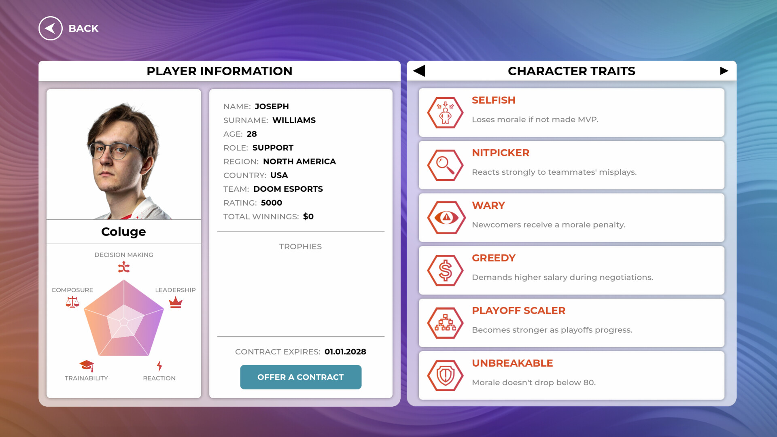Click the Back arrow icon
The width and height of the screenshot is (777, 437).
[50, 28]
